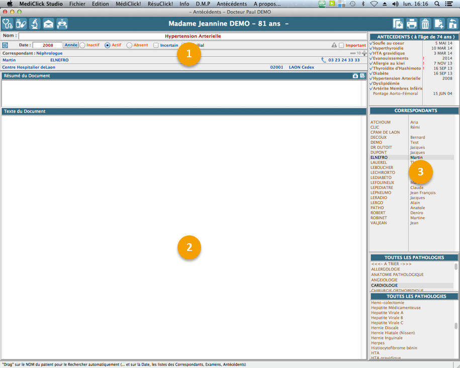This screenshot has height=368, width=460.
Task: Select Diabète in the antecedents list
Action: [x=381, y=73]
